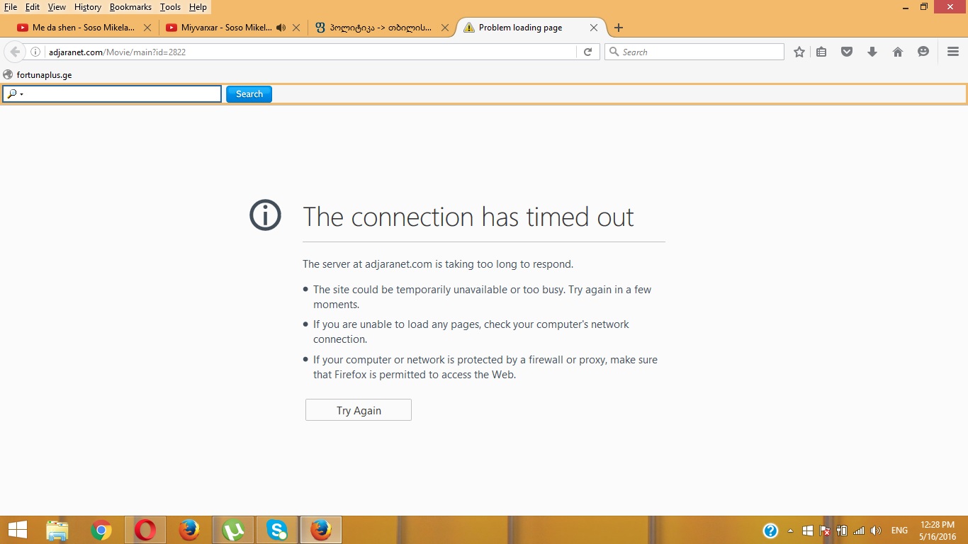Open the Bookmarks menu
This screenshot has height=544, width=968.
click(130, 7)
